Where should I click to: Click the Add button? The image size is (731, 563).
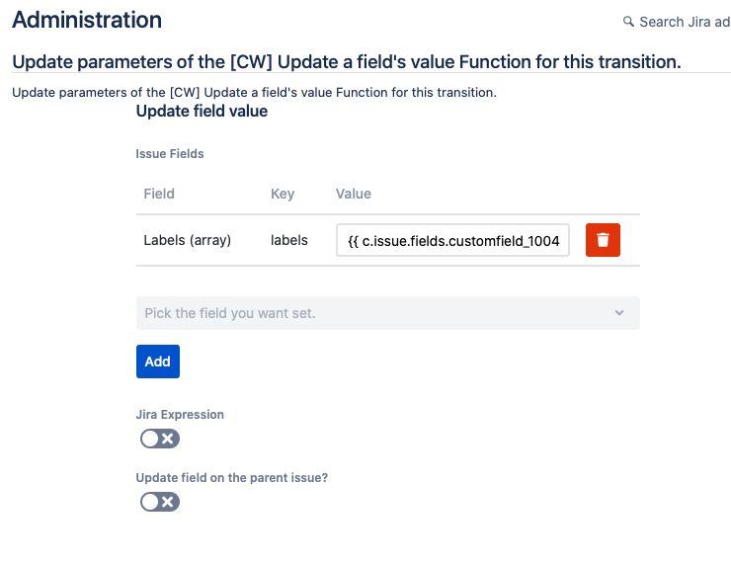[158, 362]
